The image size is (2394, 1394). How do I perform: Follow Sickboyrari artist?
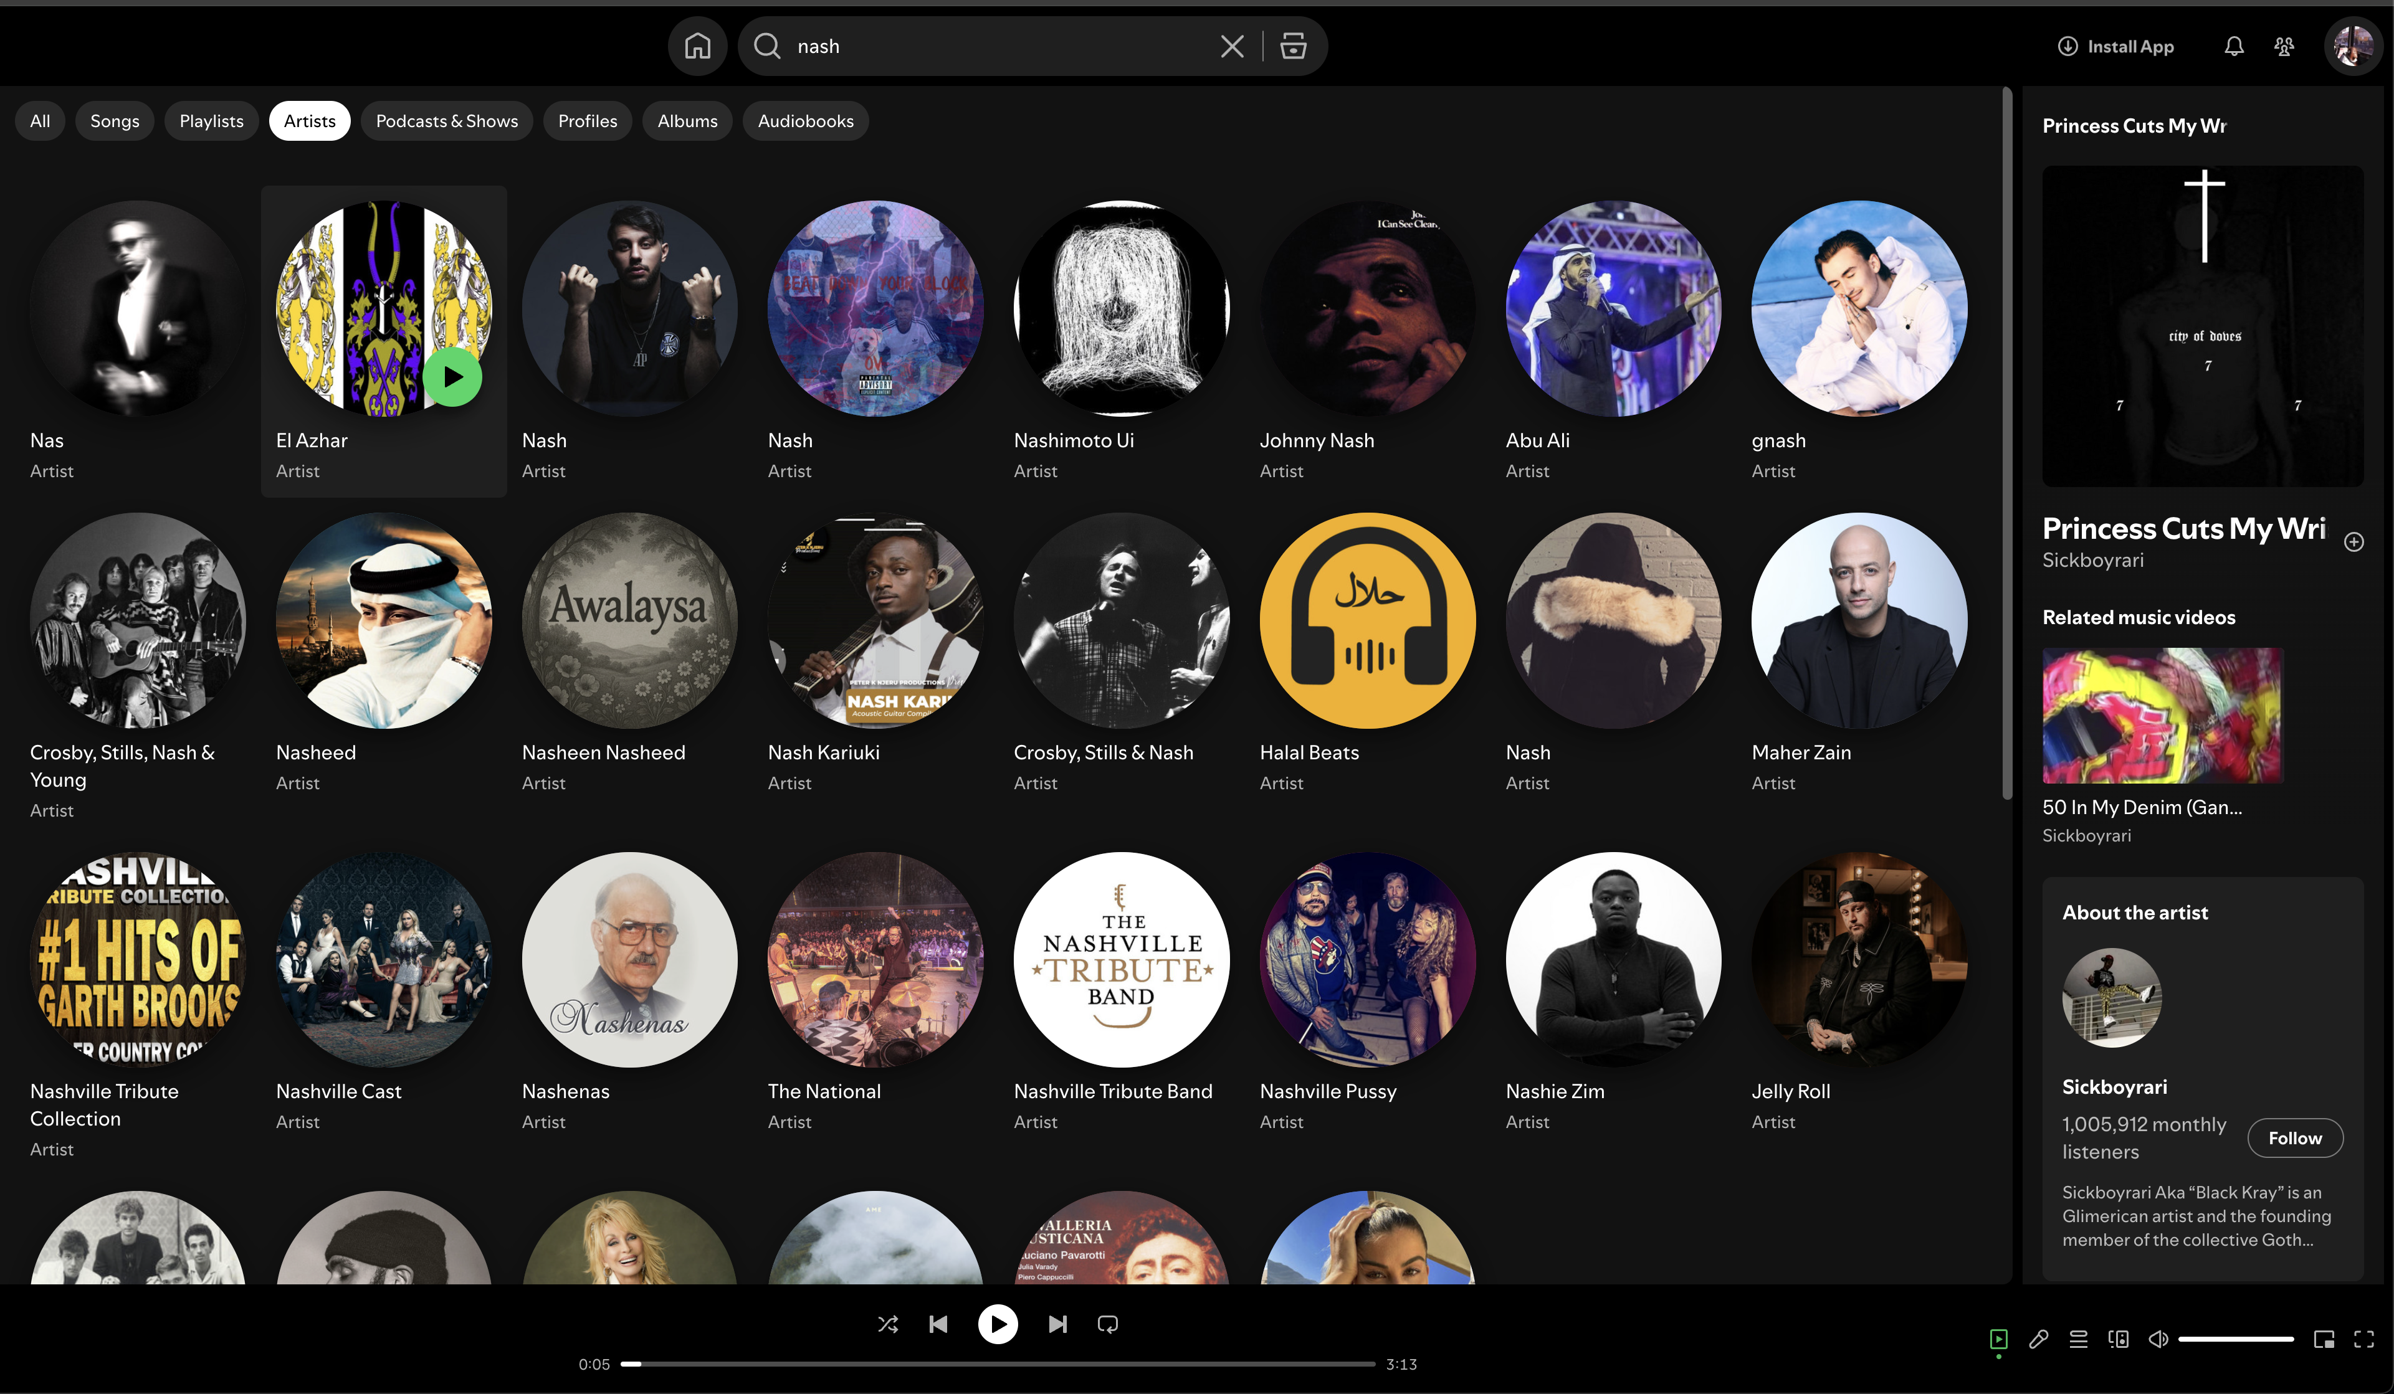[x=2294, y=1137]
